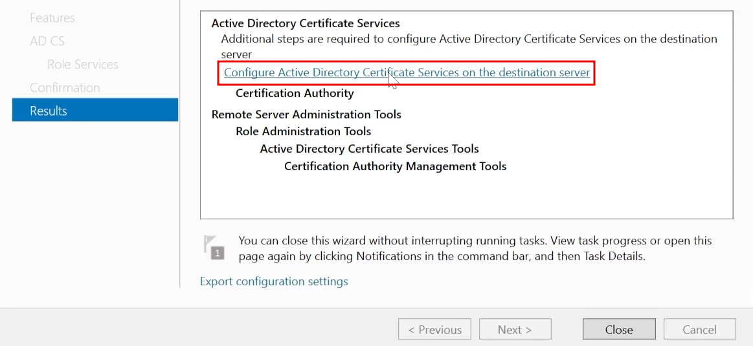Viewport: 753px width, 346px height.
Task: Click the greyed-out Next button
Action: [x=515, y=330]
